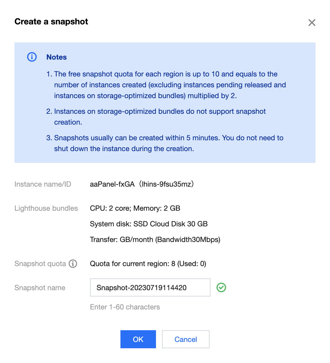Click the "Enter 1-60 characters" hint text
Image resolution: width=330 pixels, height=363 pixels.
click(125, 307)
